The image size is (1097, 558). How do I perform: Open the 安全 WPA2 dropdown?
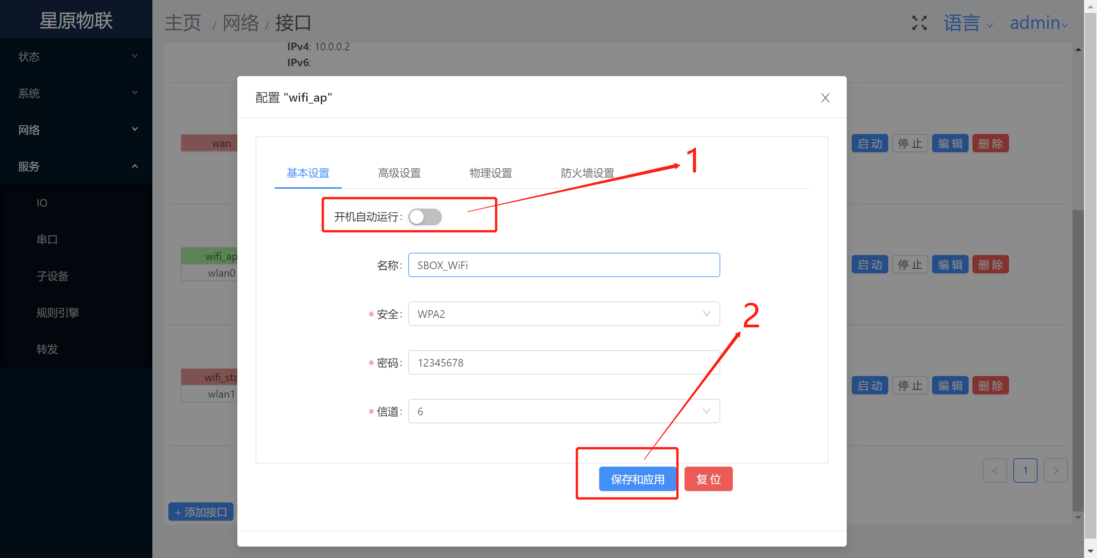pos(563,314)
